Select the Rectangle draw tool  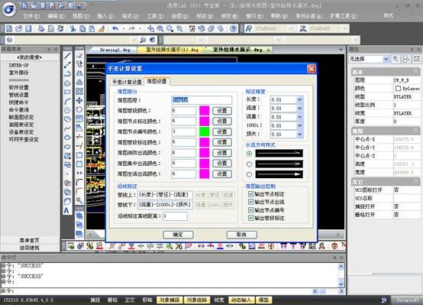tap(67, 92)
